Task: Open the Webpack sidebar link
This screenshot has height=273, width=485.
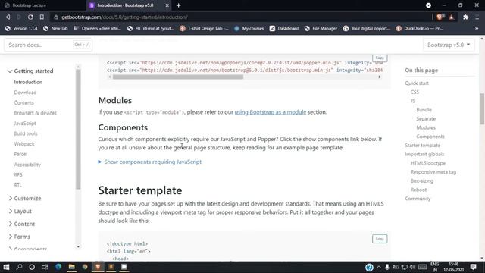Action: (24, 143)
